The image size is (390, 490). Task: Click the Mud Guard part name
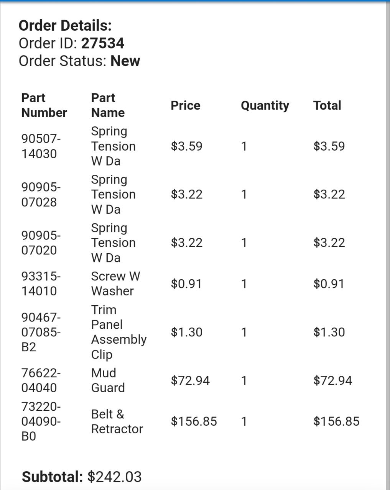[x=108, y=380]
